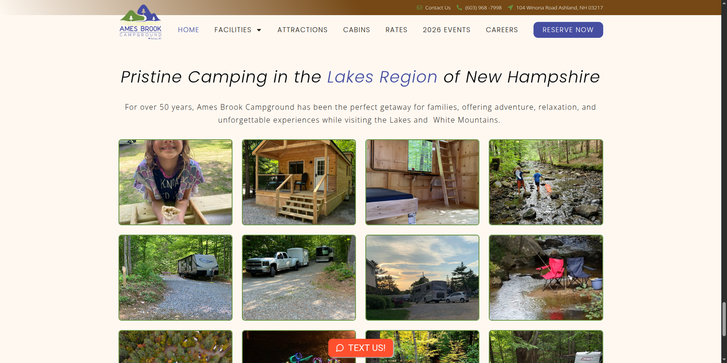
Task: View the red camping chairs by stream photo
Action: tap(546, 278)
